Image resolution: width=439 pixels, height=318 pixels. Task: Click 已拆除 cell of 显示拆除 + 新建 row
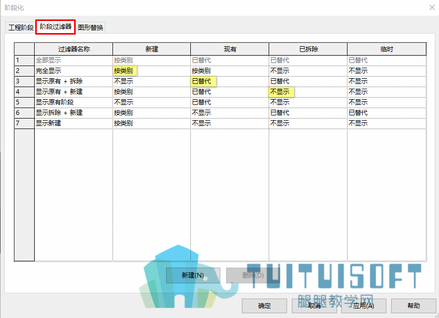pos(308,113)
